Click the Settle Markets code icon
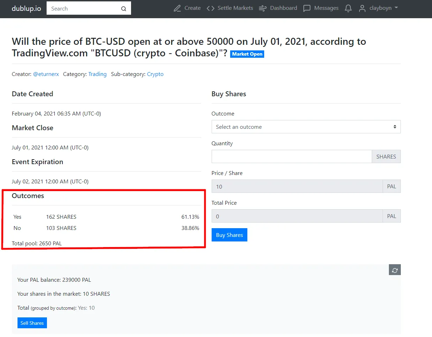The image size is (432, 337). [210, 8]
